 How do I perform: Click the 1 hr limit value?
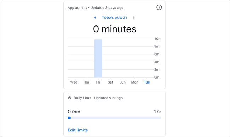click(x=157, y=112)
